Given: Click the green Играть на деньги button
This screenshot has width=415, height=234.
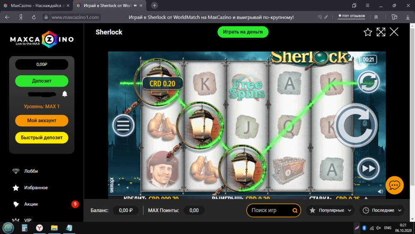Looking at the screenshot, I should click(x=243, y=32).
